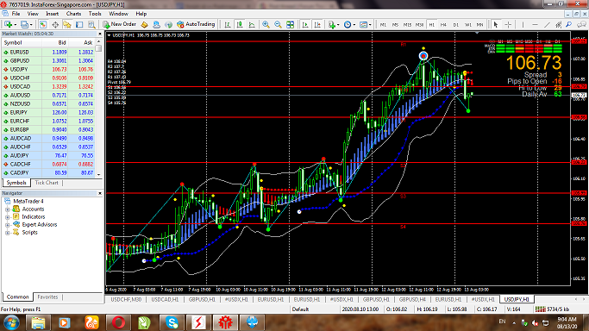Select the M1 timeframe

pos(383,25)
